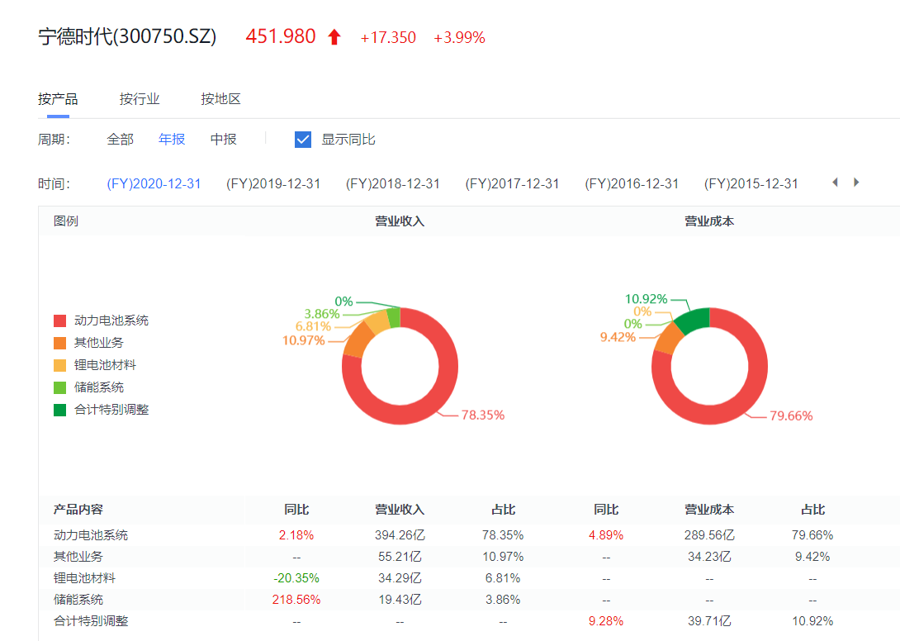Select the 年报 period filter
The width and height of the screenshot is (900, 641).
click(x=172, y=140)
